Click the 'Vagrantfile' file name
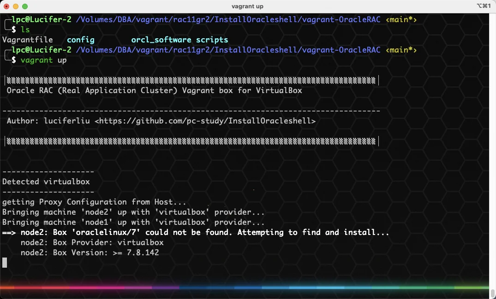The width and height of the screenshot is (496, 299). pyautogui.click(x=28, y=40)
